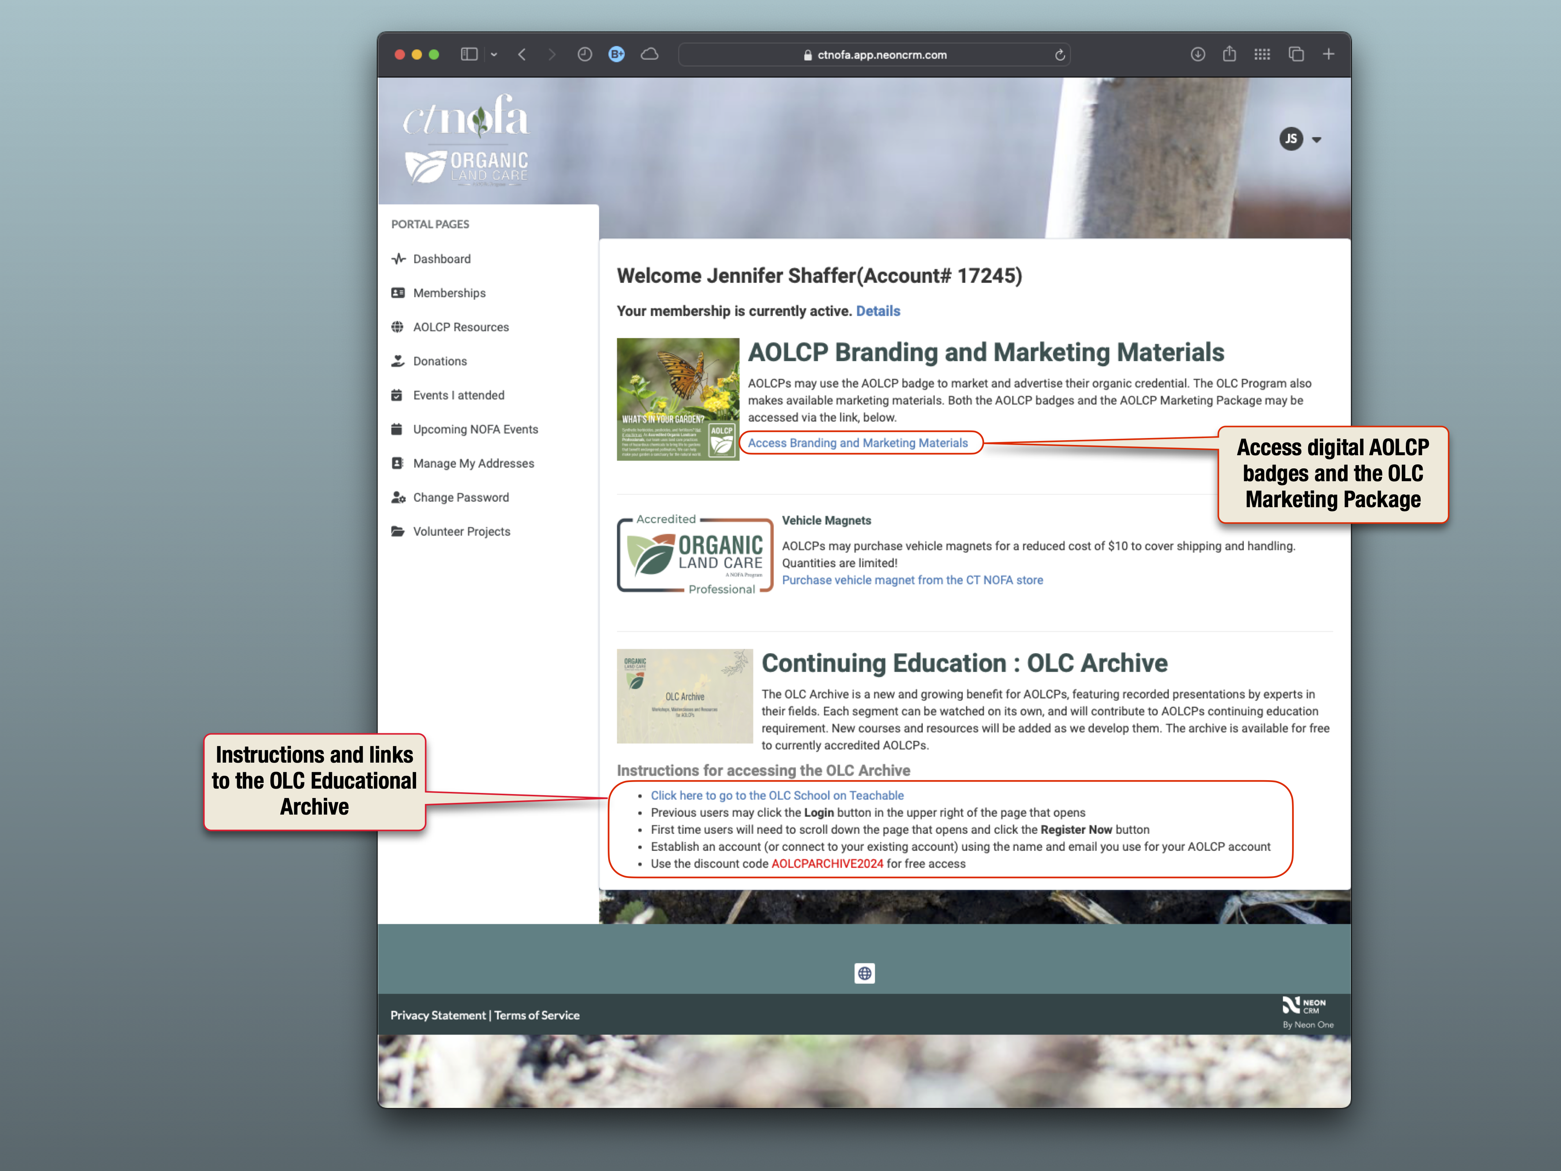The width and height of the screenshot is (1561, 1171).
Task: Toggle the Safari sidebar button
Action: 469,55
